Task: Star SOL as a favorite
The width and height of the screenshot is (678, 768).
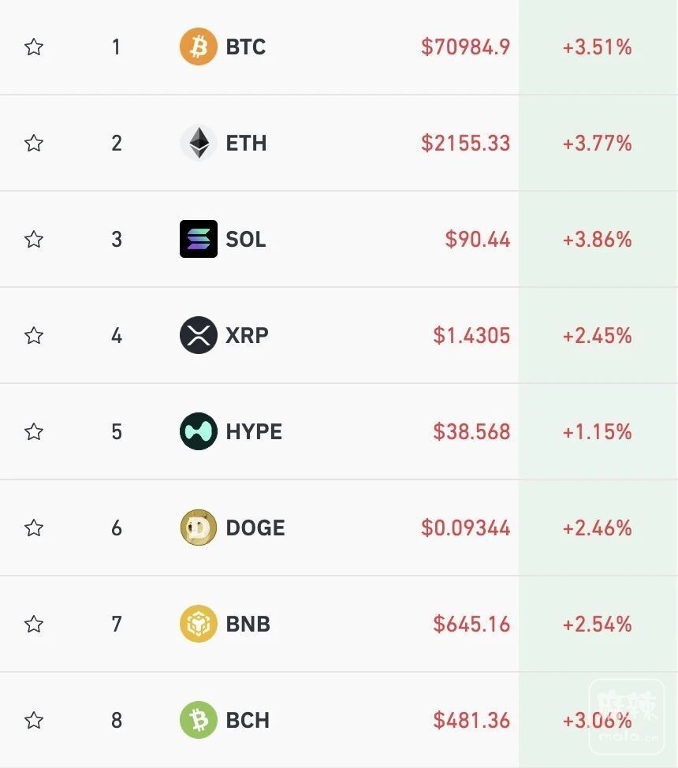Action: 34,240
